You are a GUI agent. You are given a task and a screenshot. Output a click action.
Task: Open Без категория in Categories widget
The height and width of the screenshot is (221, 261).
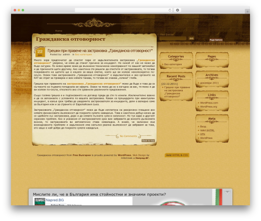[173, 64]
